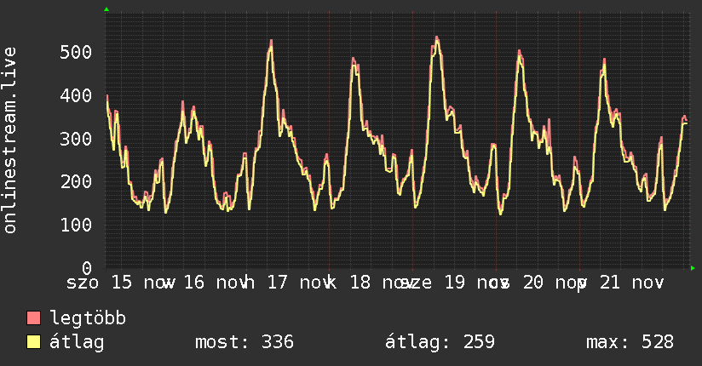Click the 200 y-axis label
This screenshot has width=702, height=366.
(76, 181)
